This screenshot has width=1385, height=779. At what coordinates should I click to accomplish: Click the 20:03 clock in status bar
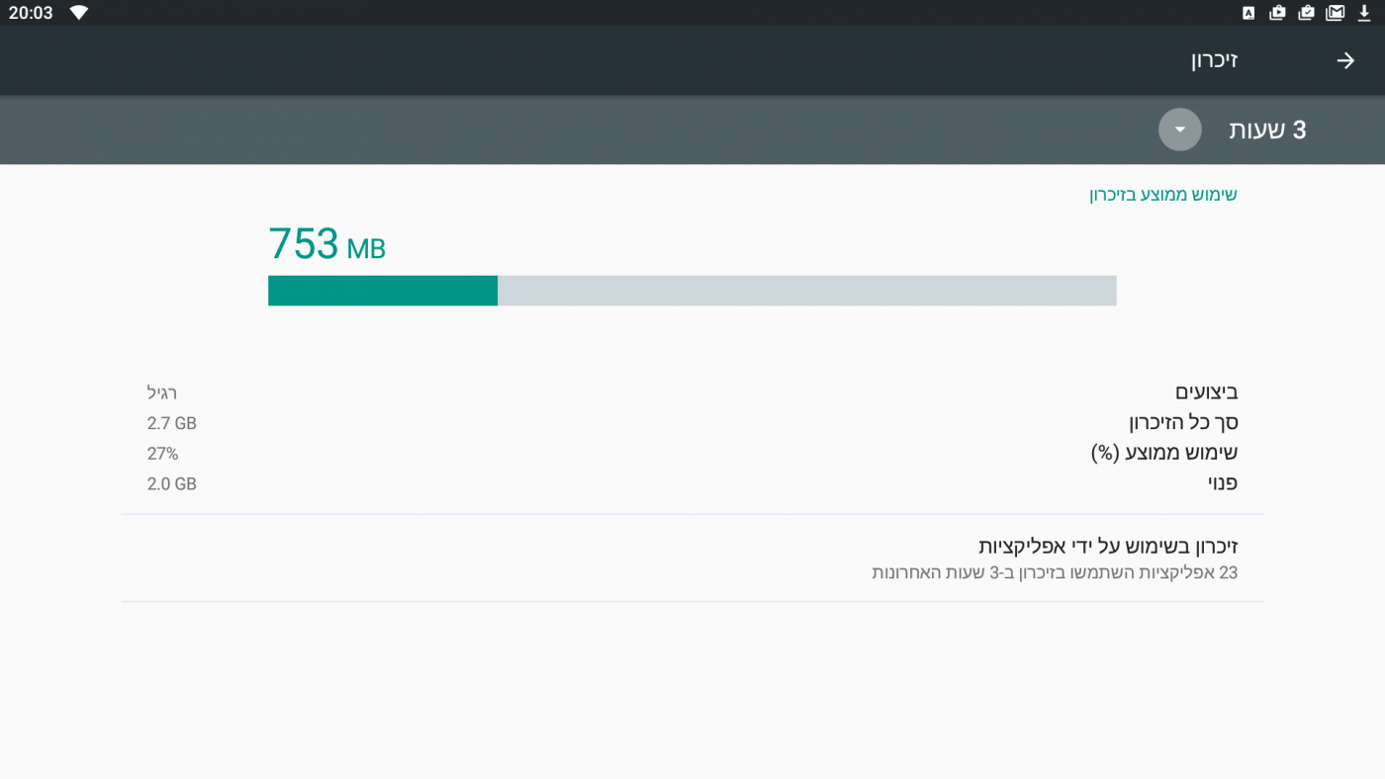pyautogui.click(x=31, y=13)
